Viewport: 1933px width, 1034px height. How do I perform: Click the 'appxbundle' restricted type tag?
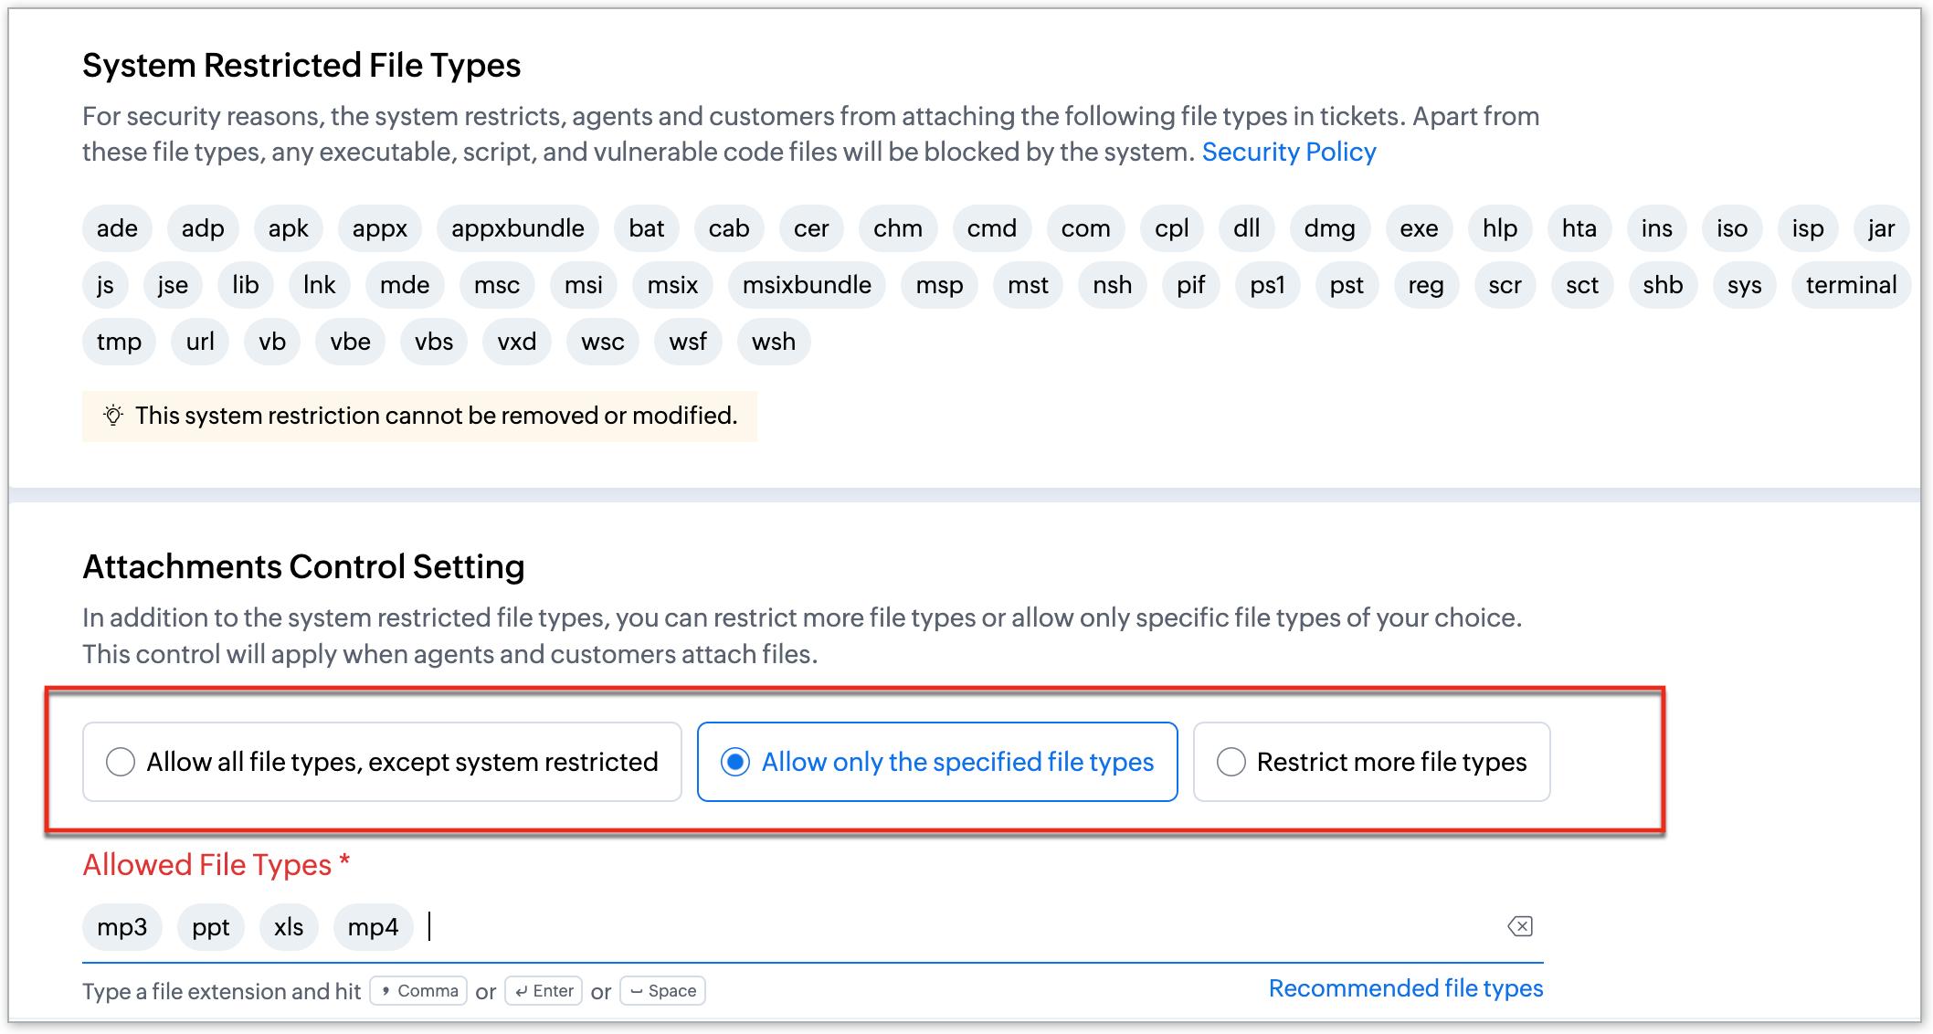pos(518,228)
